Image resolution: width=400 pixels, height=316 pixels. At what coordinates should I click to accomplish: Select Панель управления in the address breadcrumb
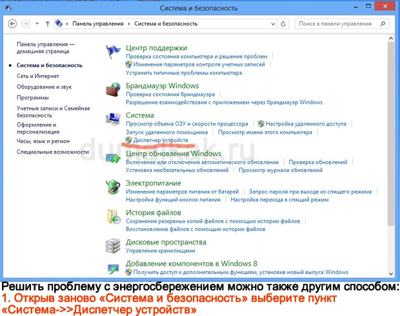pos(97,24)
